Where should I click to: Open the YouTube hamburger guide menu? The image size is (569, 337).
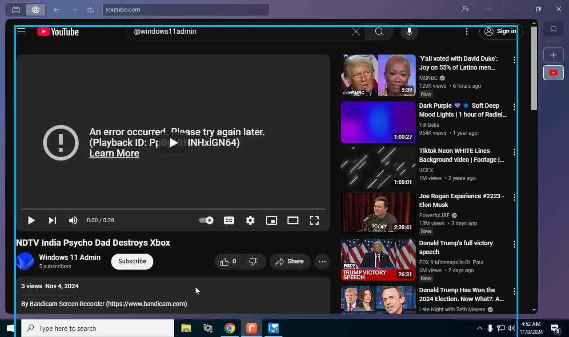21,31
